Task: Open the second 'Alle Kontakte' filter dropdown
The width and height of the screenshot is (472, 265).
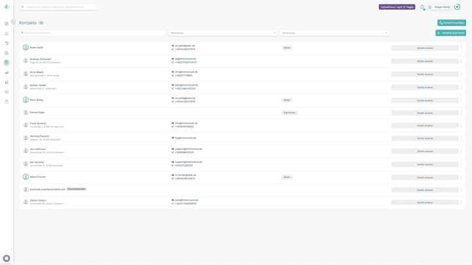Action: pos(334,33)
